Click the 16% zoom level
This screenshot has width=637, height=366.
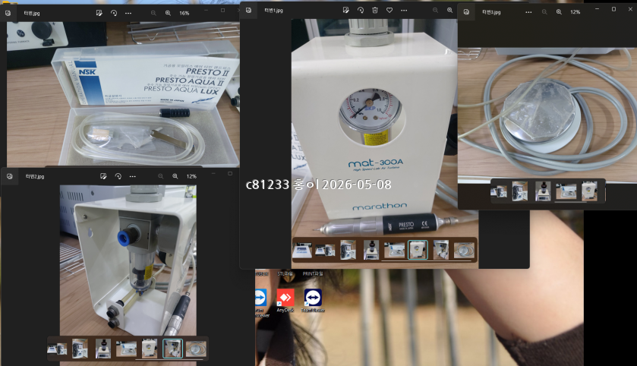tap(184, 13)
